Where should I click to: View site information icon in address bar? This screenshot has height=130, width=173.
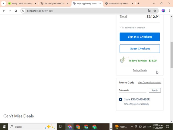point(23,11)
